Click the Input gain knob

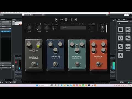(x=29, y=28)
